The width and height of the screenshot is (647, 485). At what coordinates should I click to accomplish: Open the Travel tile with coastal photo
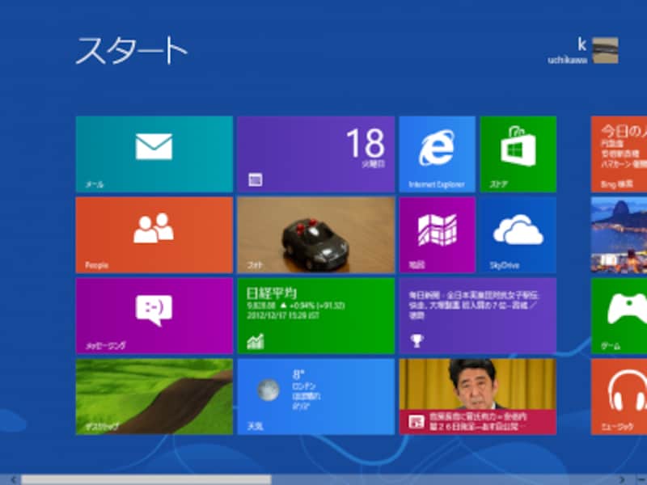(619, 235)
